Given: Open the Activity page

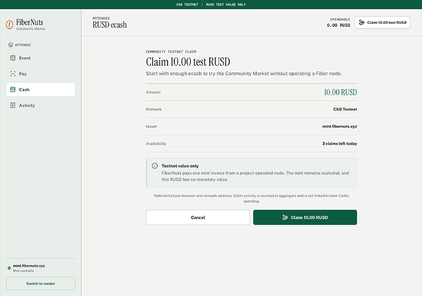Looking at the screenshot, I should (40, 106).
